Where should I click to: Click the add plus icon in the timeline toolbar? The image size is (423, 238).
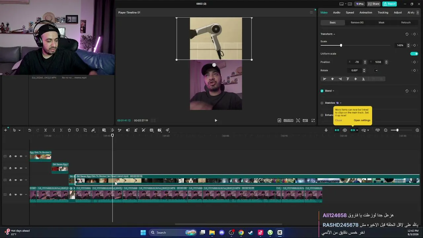coord(5,130)
